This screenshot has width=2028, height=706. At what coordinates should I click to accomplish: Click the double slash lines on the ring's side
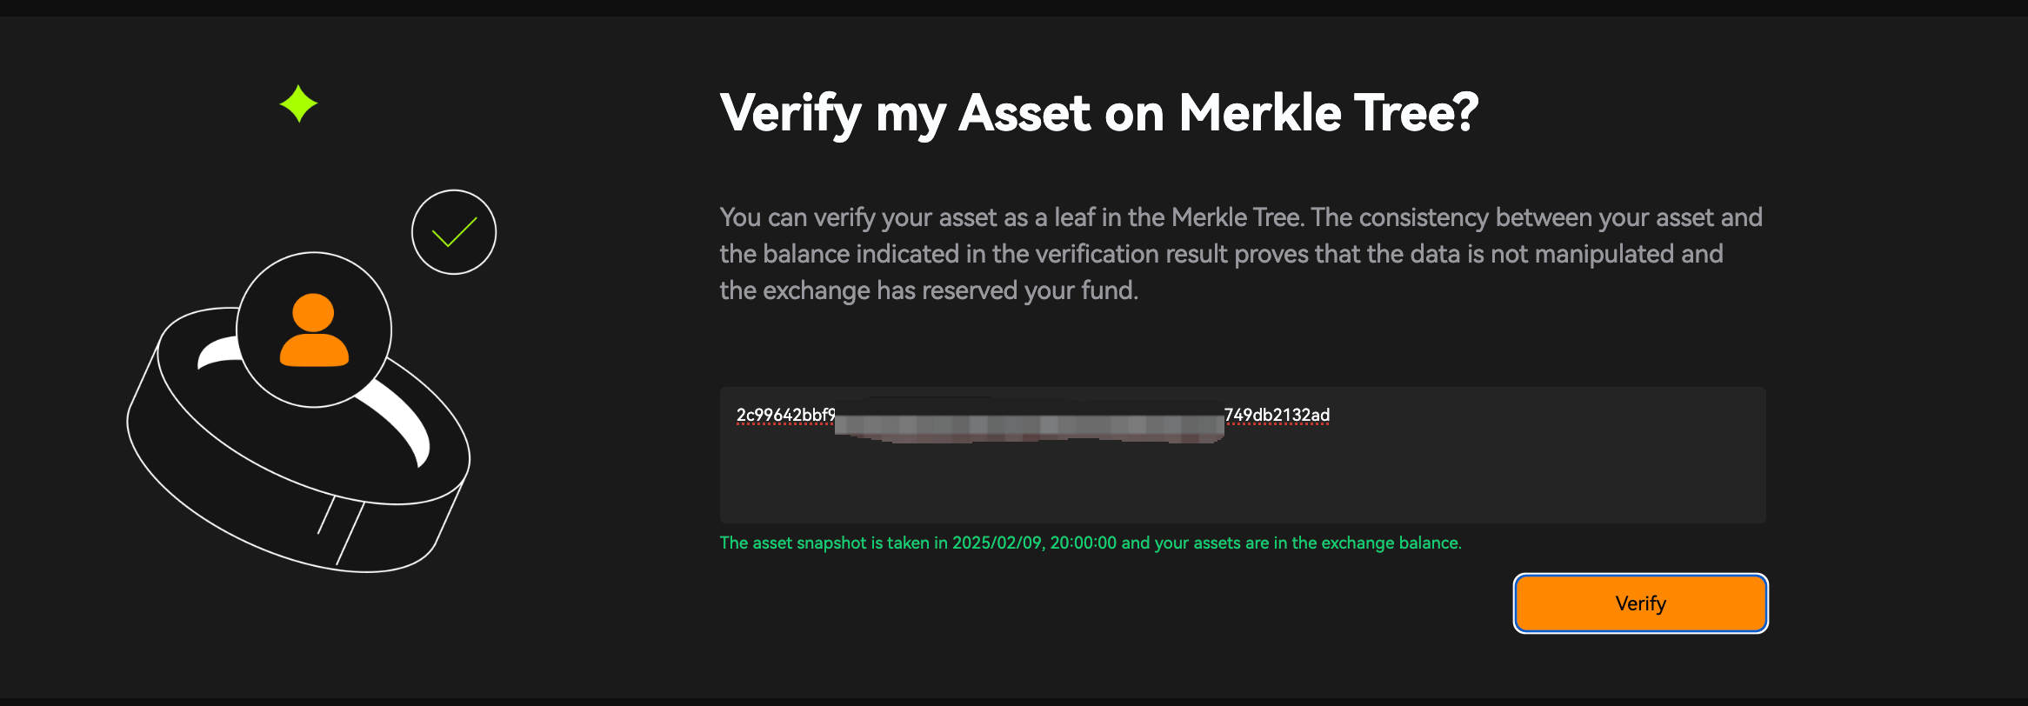coord(341,530)
